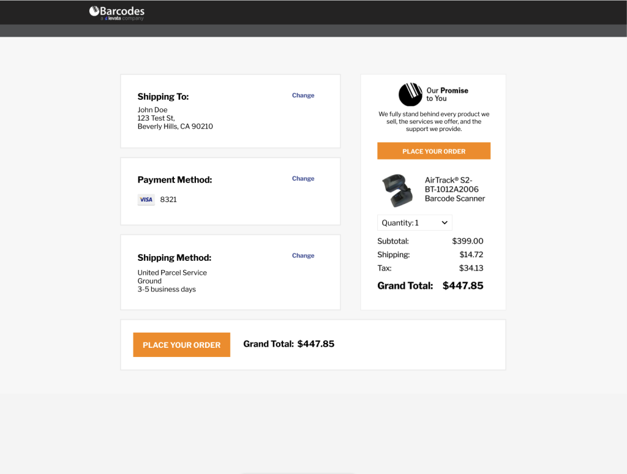Change the Shipping Method
The width and height of the screenshot is (627, 474).
[303, 255]
